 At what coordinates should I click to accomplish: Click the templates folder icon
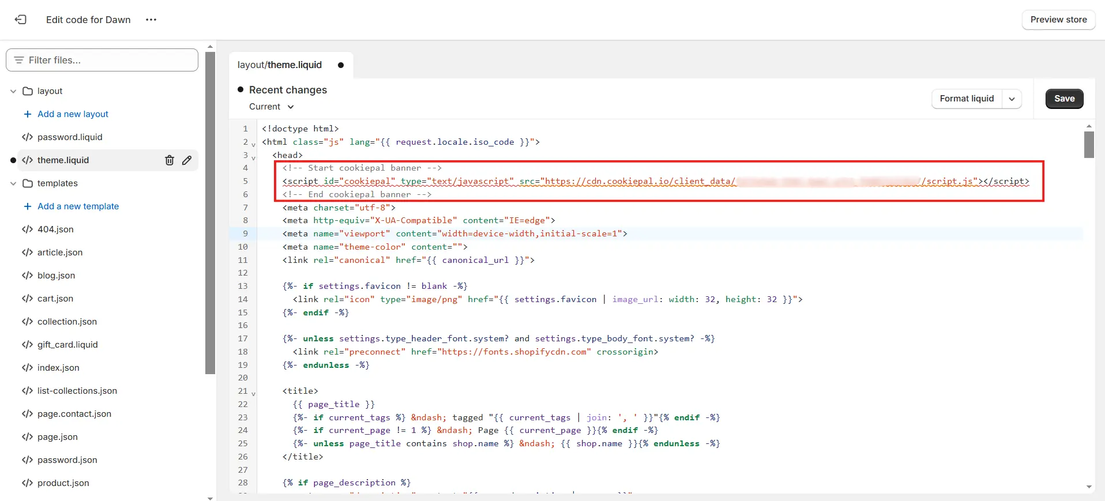point(28,183)
